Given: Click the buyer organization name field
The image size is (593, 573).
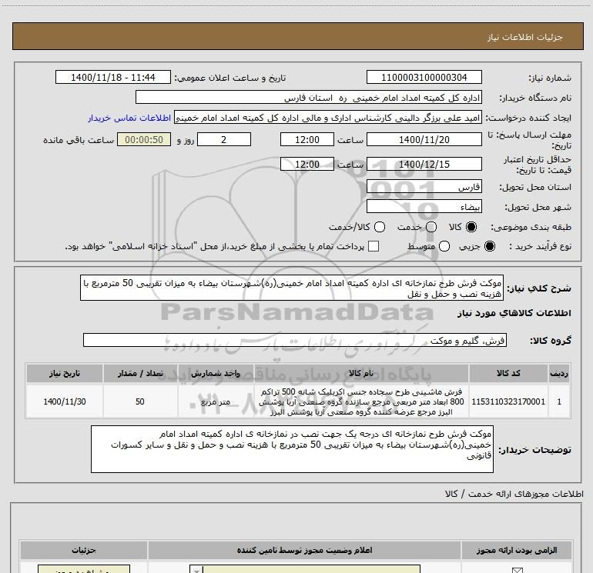Looking at the screenshot, I should [309, 98].
